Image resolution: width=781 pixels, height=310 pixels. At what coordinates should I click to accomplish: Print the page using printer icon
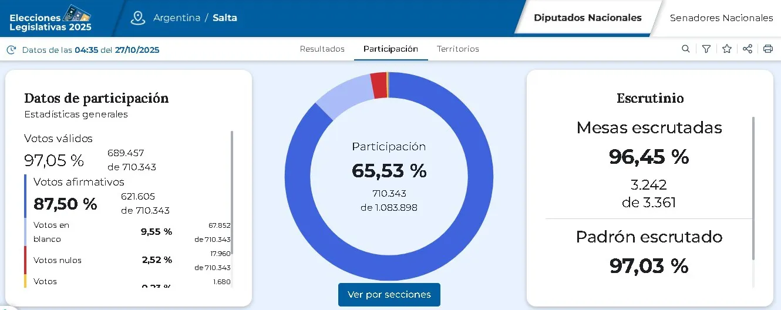click(768, 49)
